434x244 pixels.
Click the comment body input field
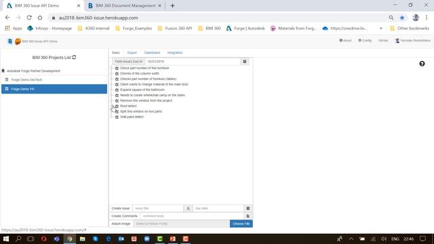pos(192,216)
